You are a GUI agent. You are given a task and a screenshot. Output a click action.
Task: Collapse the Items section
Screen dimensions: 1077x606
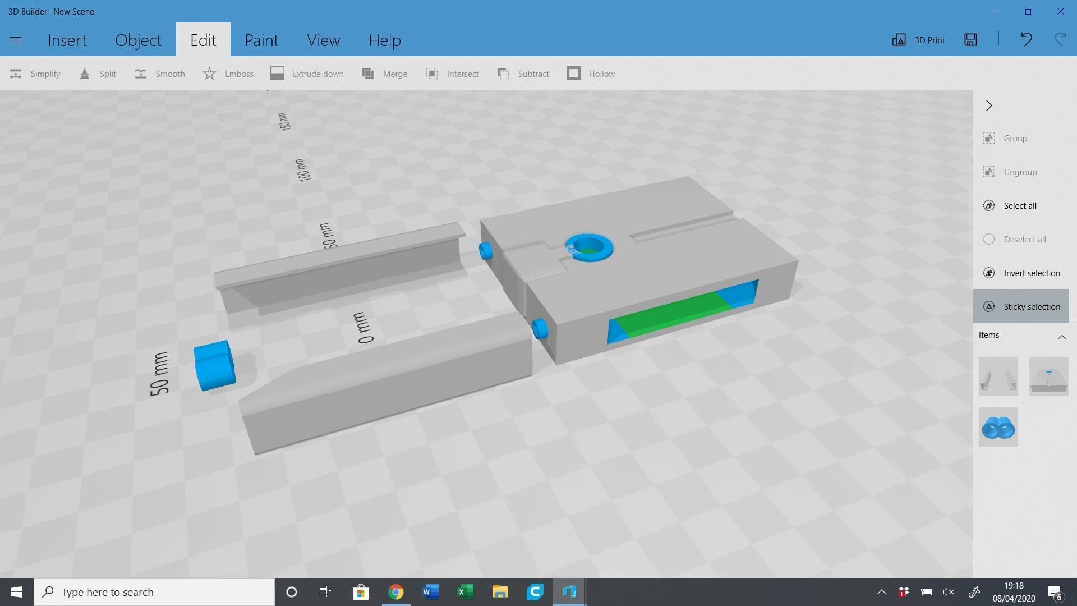(x=1062, y=337)
